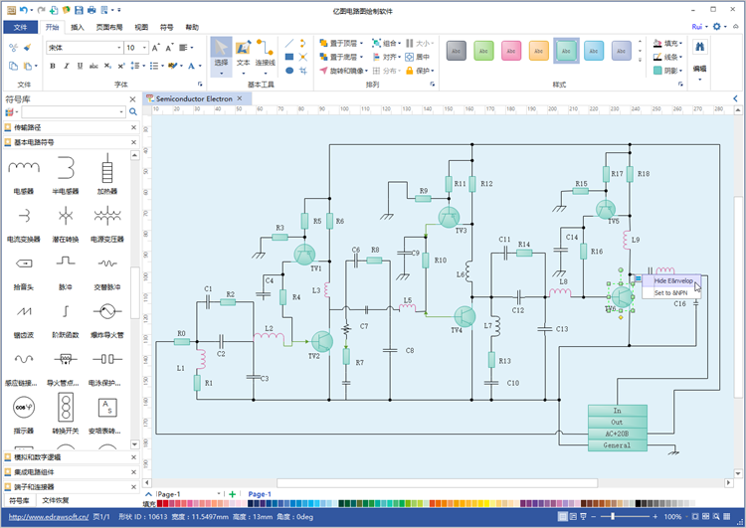Close the Semiconductor Electron document tab
This screenshot has height=528, width=746.
click(240, 98)
